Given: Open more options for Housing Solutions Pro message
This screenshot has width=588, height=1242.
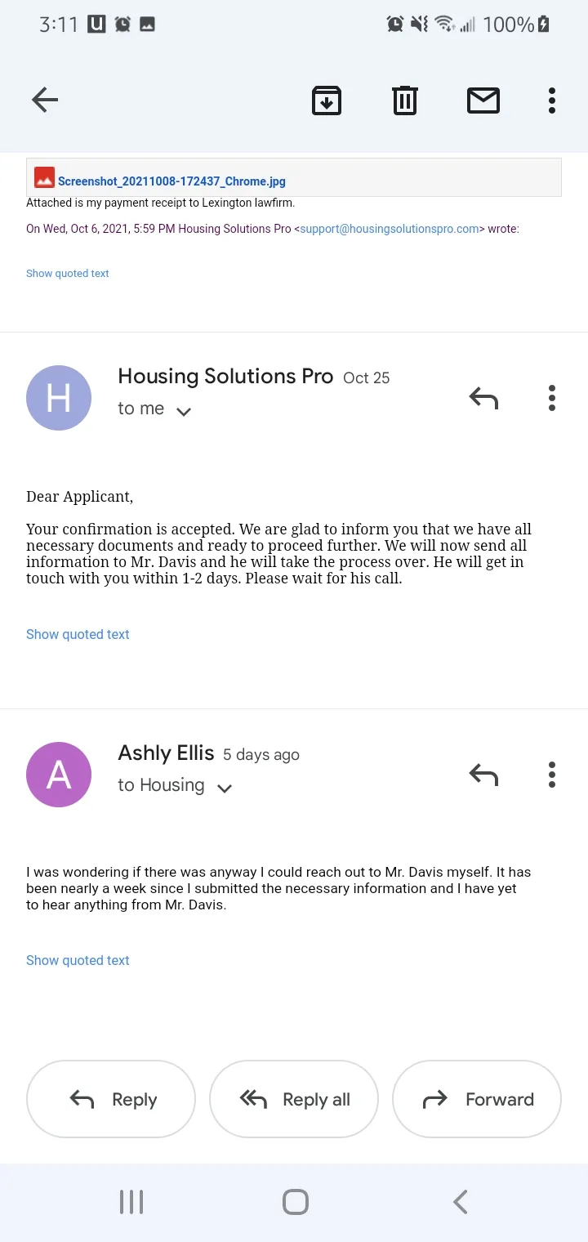Looking at the screenshot, I should [x=552, y=398].
